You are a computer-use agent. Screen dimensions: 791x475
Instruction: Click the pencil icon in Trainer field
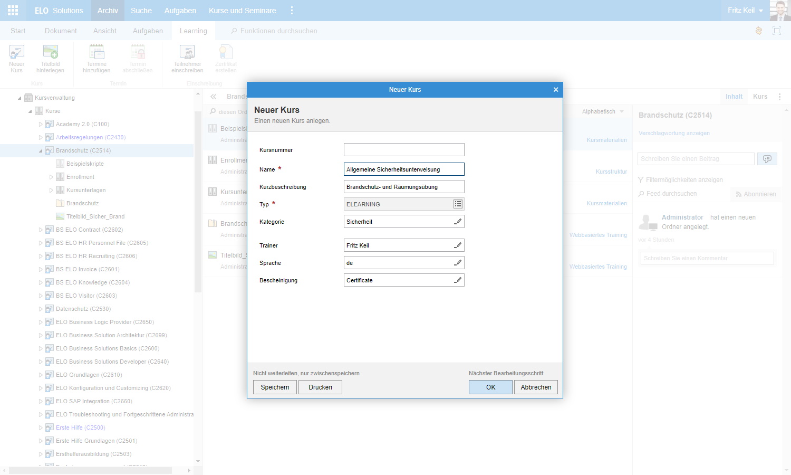(x=458, y=245)
